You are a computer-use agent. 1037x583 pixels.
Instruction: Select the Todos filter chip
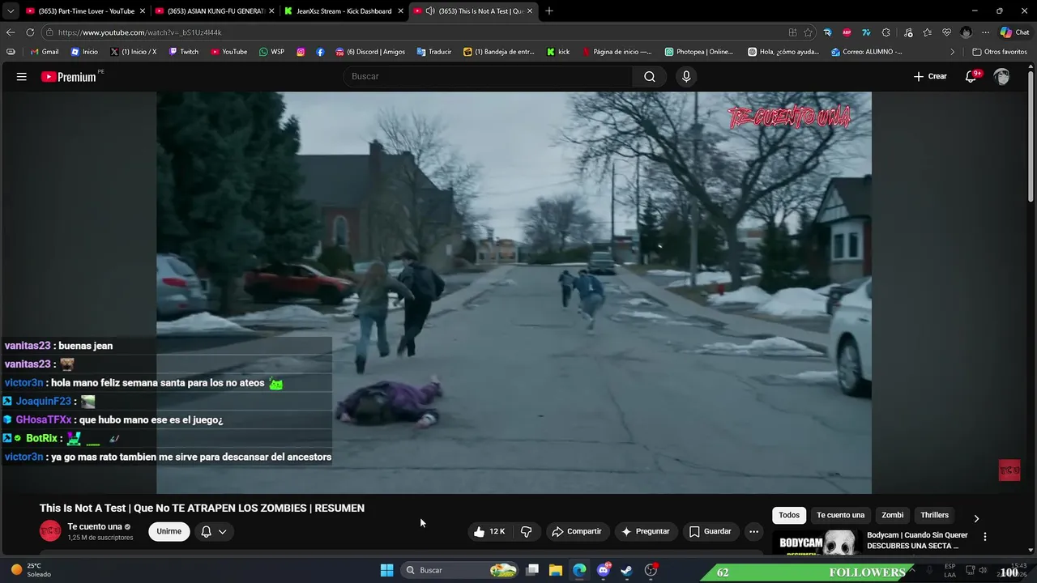(x=789, y=515)
